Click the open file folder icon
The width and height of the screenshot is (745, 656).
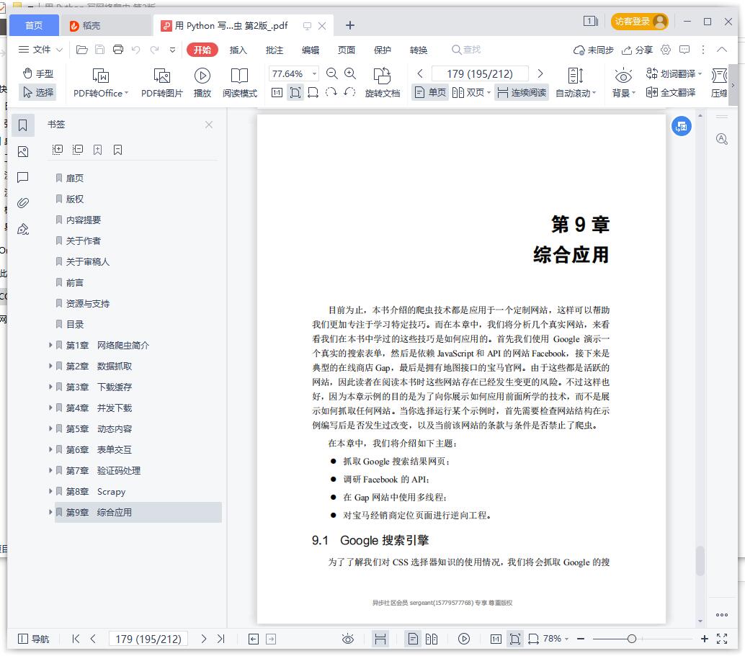[x=81, y=50]
